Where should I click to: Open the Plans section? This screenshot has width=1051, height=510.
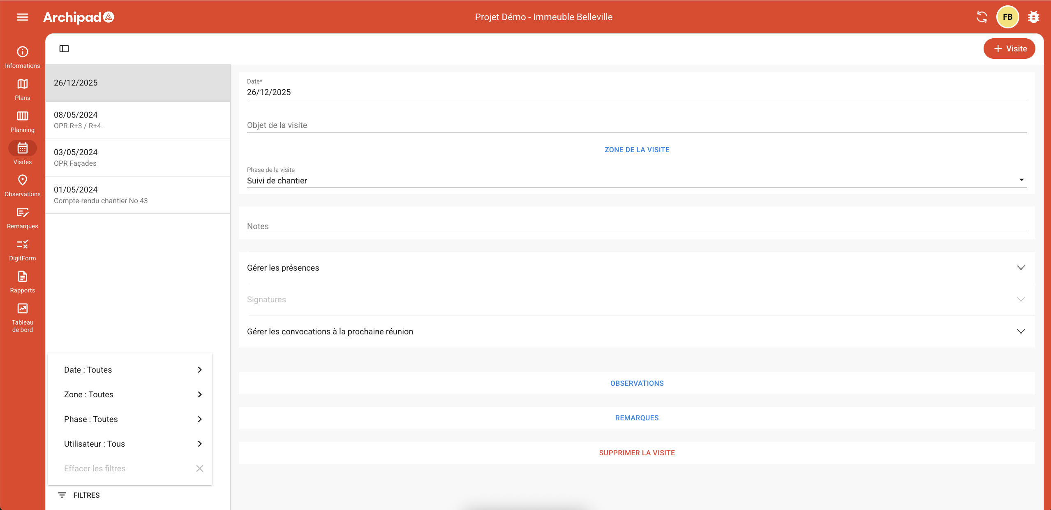click(x=22, y=89)
